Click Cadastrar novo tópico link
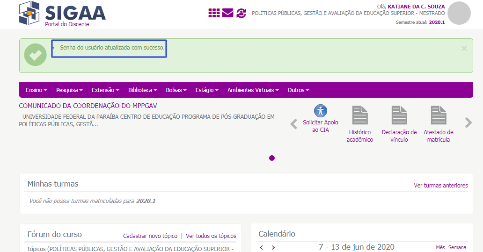This screenshot has height=252, width=483. click(150, 236)
